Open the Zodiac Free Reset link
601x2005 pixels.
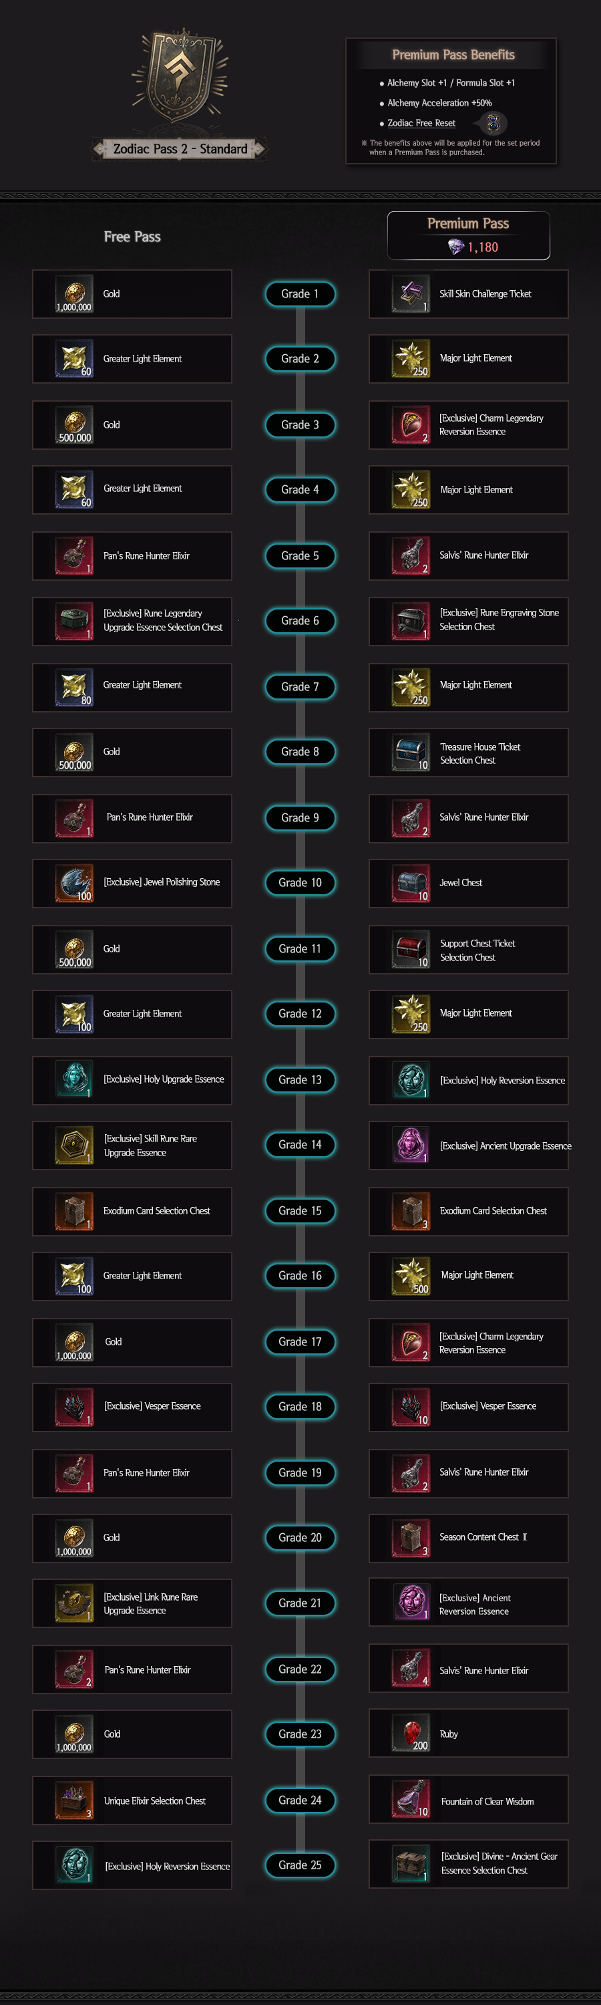[x=421, y=123]
